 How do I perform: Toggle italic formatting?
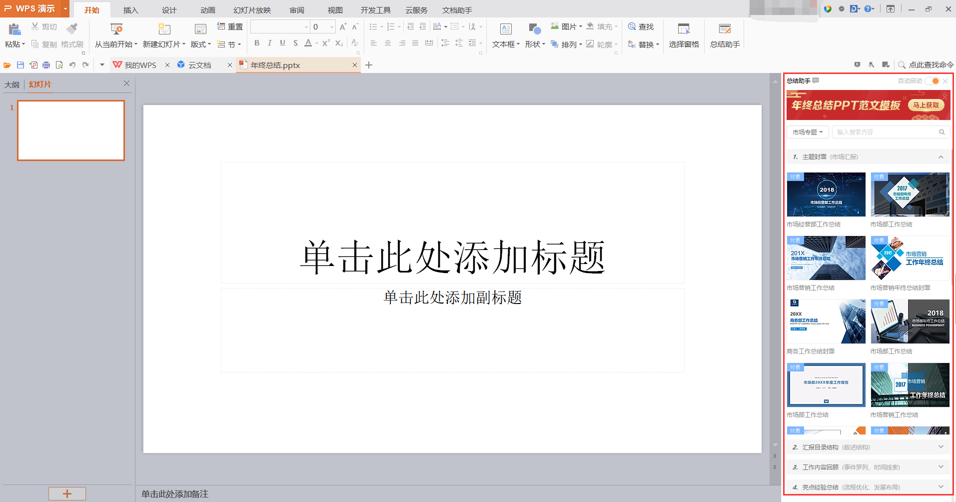270,43
